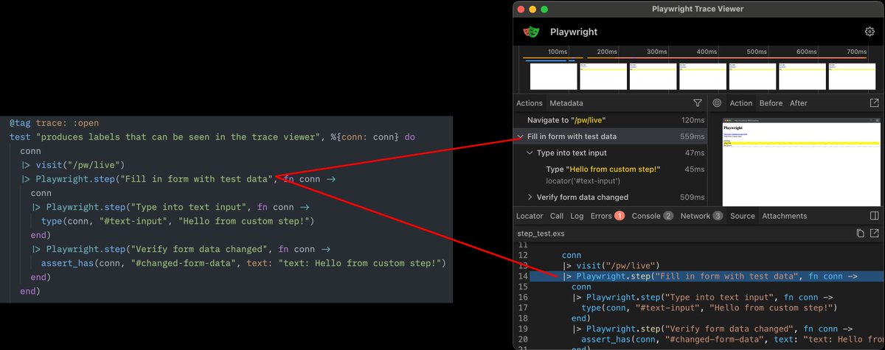Screen dimensions: 885x350
Task: Click assert_has line in left code snippet
Action: pos(243,263)
